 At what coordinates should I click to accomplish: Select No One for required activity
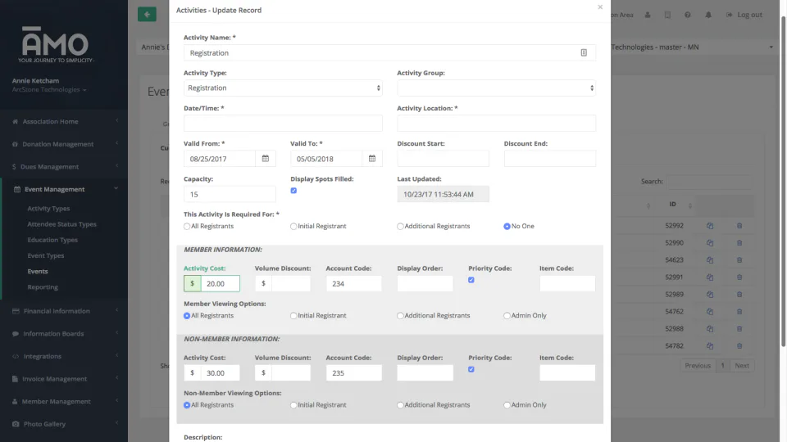507,227
